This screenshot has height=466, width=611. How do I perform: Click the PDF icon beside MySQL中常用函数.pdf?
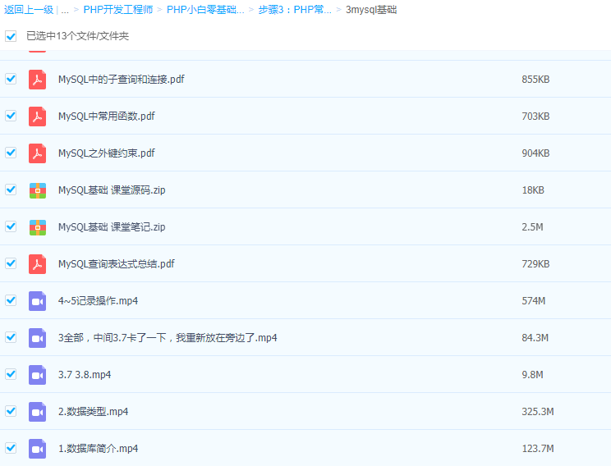37,116
